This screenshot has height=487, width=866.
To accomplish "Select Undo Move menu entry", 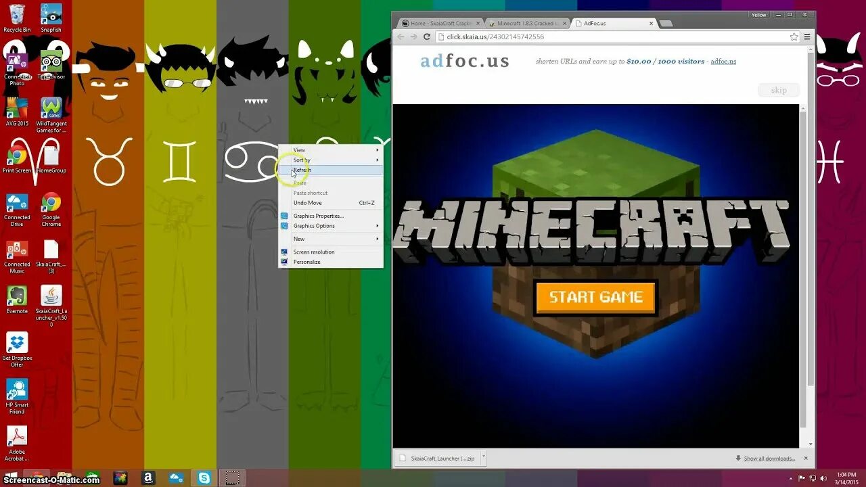I will coord(331,203).
